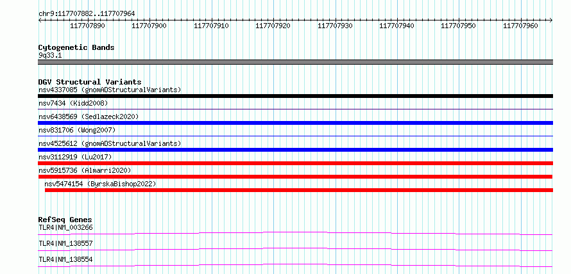Click the red nsv3112919 variant bar
Viewport: 571px width, 274px height.
click(295, 163)
